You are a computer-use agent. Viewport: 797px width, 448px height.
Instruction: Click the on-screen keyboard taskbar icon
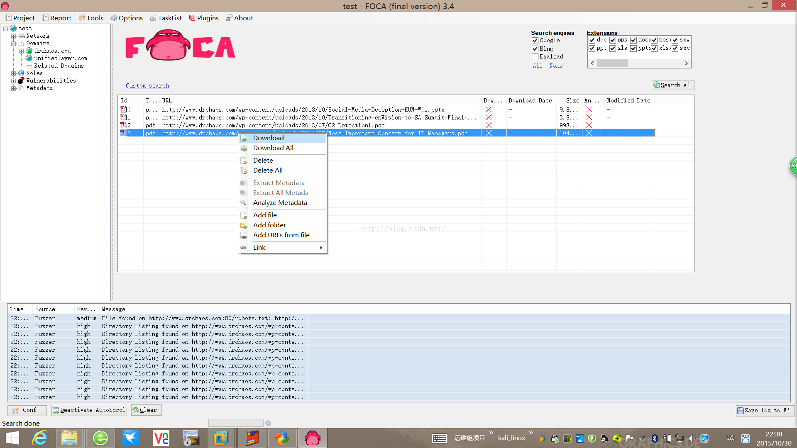(x=440, y=438)
